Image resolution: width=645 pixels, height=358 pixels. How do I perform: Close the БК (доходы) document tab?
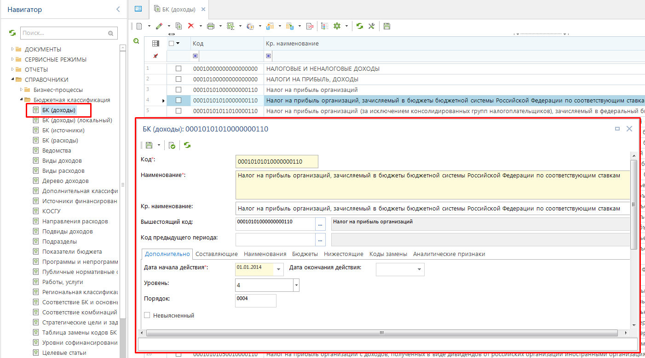coord(203,9)
